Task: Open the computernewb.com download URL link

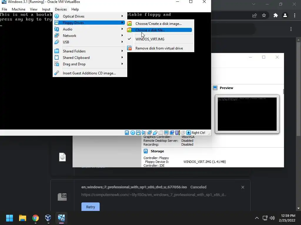Action: pos(153,195)
